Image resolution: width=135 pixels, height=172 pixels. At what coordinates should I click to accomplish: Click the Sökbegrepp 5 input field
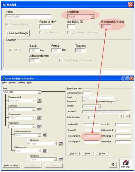click(92, 136)
